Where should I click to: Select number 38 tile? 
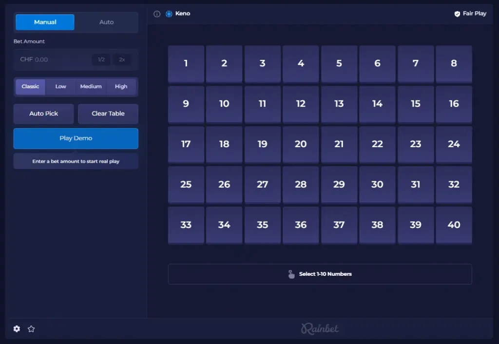click(378, 225)
